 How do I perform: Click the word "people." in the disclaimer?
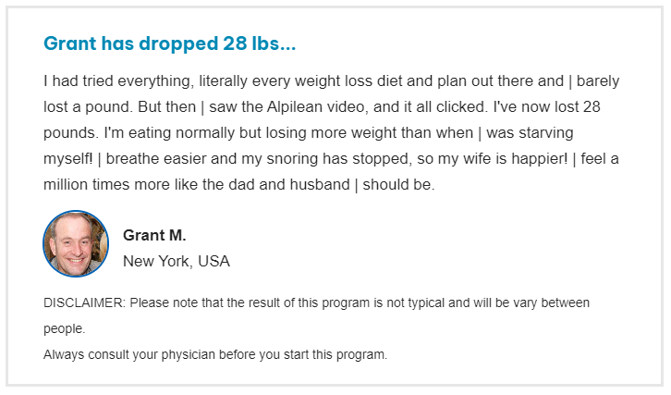click(x=64, y=328)
